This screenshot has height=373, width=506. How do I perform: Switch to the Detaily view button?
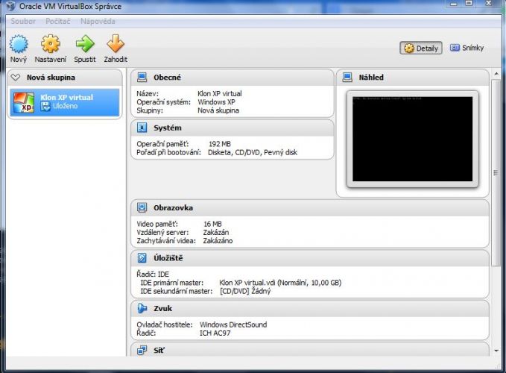[x=421, y=48]
